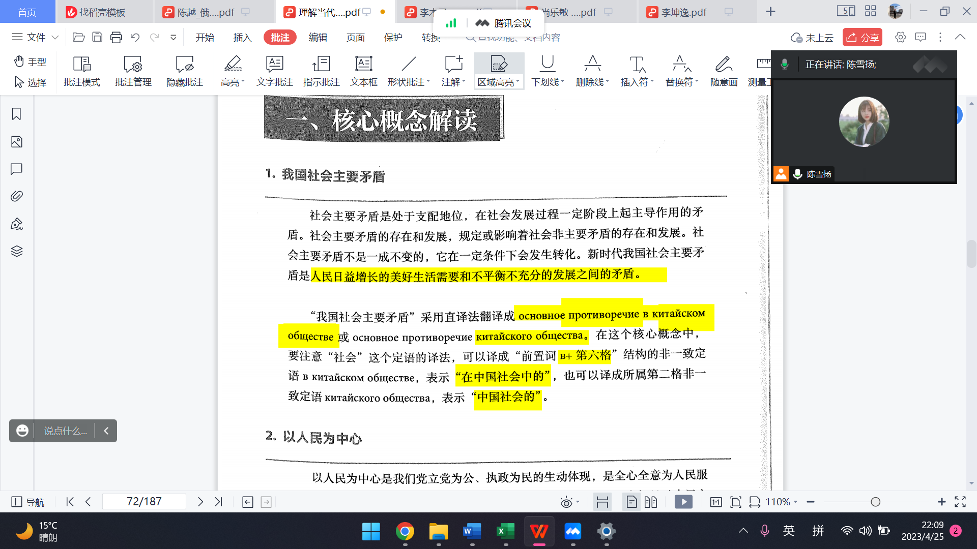This screenshot has width=977, height=549.
Task: Open the attachments paperclip panel
Action: 16,196
